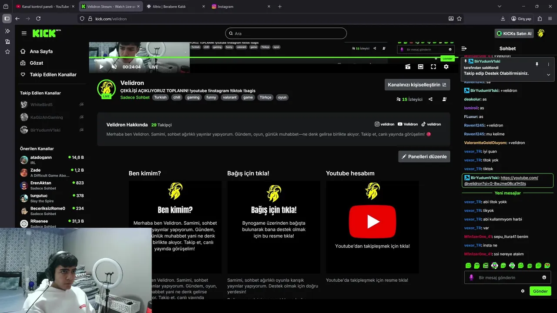Open WhiteBird5 followed channel
Image resolution: width=557 pixels, height=313 pixels.
[x=52, y=105]
